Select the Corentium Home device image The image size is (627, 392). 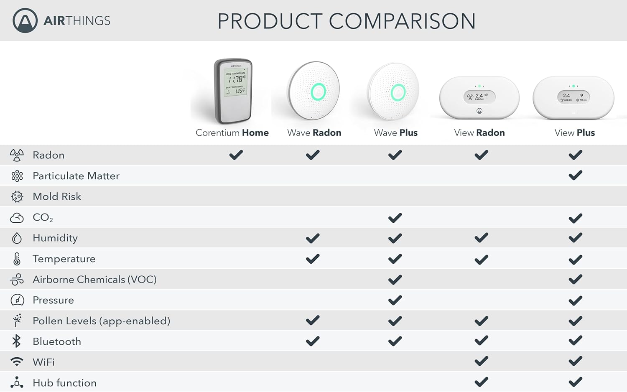(233, 91)
